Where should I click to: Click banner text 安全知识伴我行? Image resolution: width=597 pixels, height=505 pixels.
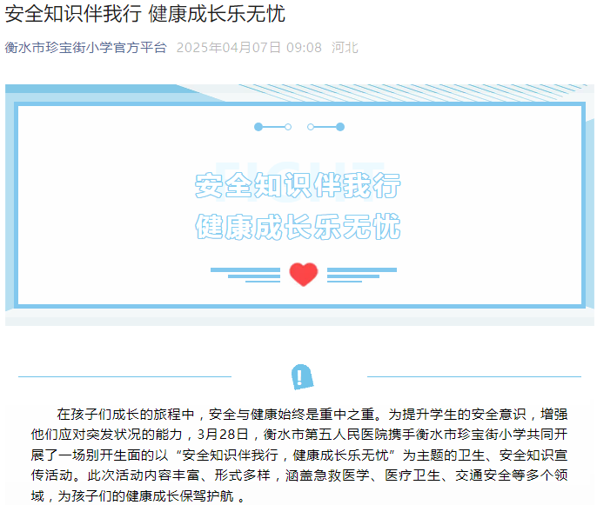(298, 186)
